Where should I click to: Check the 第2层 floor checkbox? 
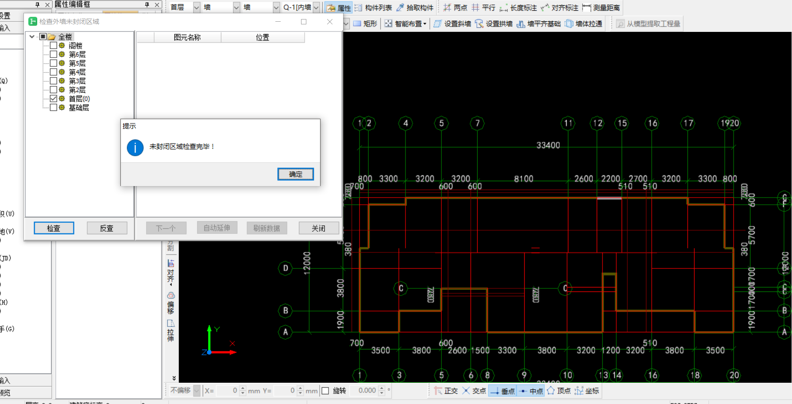(54, 89)
